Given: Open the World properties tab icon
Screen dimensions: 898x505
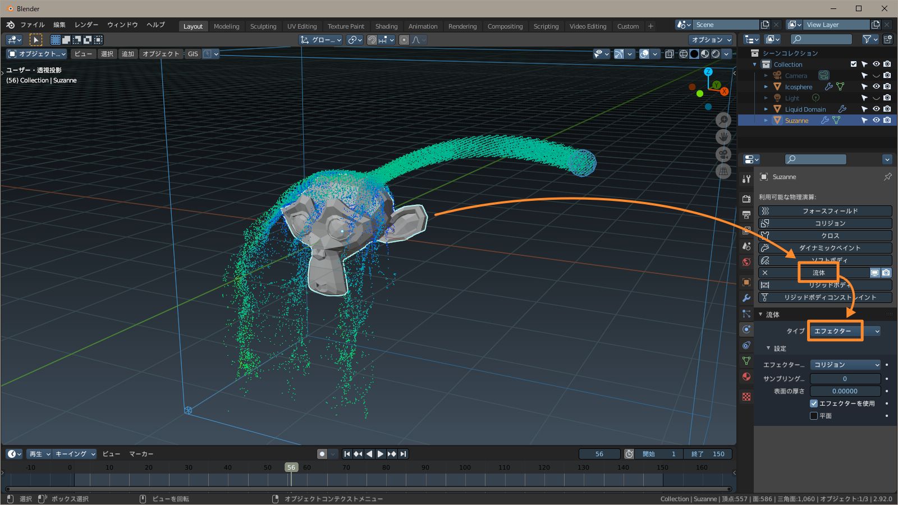Looking at the screenshot, I should point(746,262).
